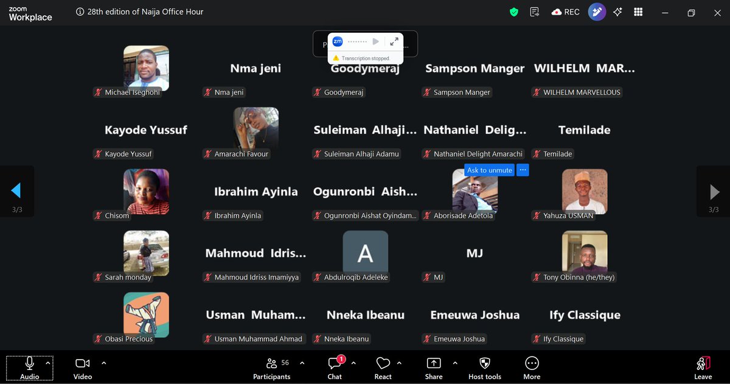Viewport: 730px width, 384px height.
Task: Select Amarachi Favour's profile picture
Action: (255, 130)
